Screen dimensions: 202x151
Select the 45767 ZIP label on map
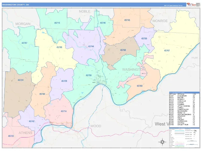click(167, 51)
